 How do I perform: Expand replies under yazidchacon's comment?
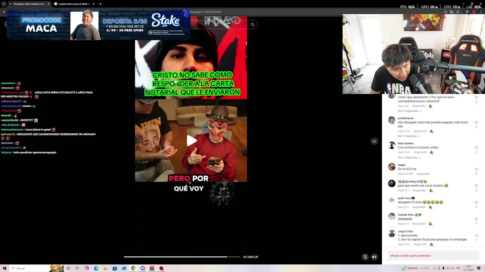pos(409,136)
